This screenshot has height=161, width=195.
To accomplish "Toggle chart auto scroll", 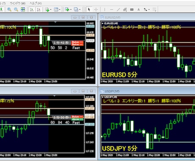I will 32,9.
